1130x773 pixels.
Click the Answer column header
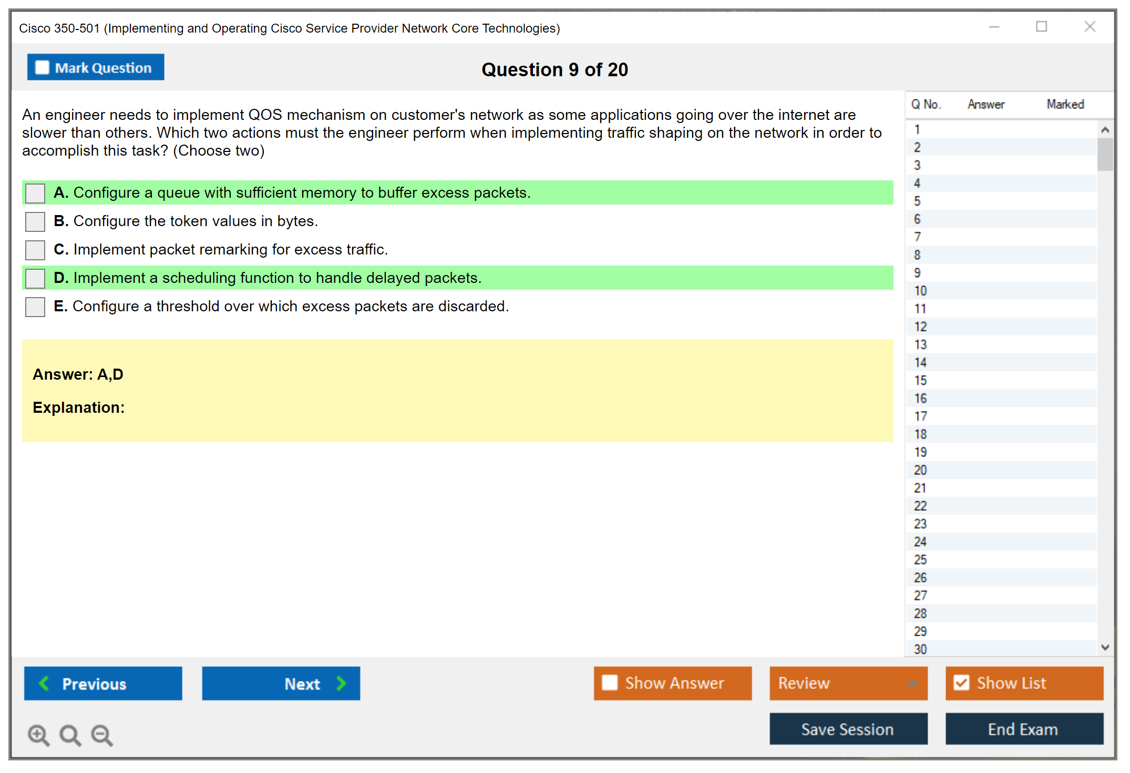click(985, 105)
